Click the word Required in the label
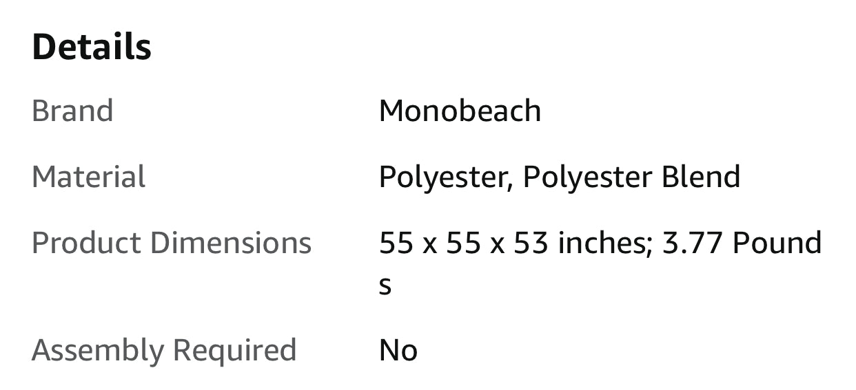The image size is (856, 390). (x=234, y=350)
